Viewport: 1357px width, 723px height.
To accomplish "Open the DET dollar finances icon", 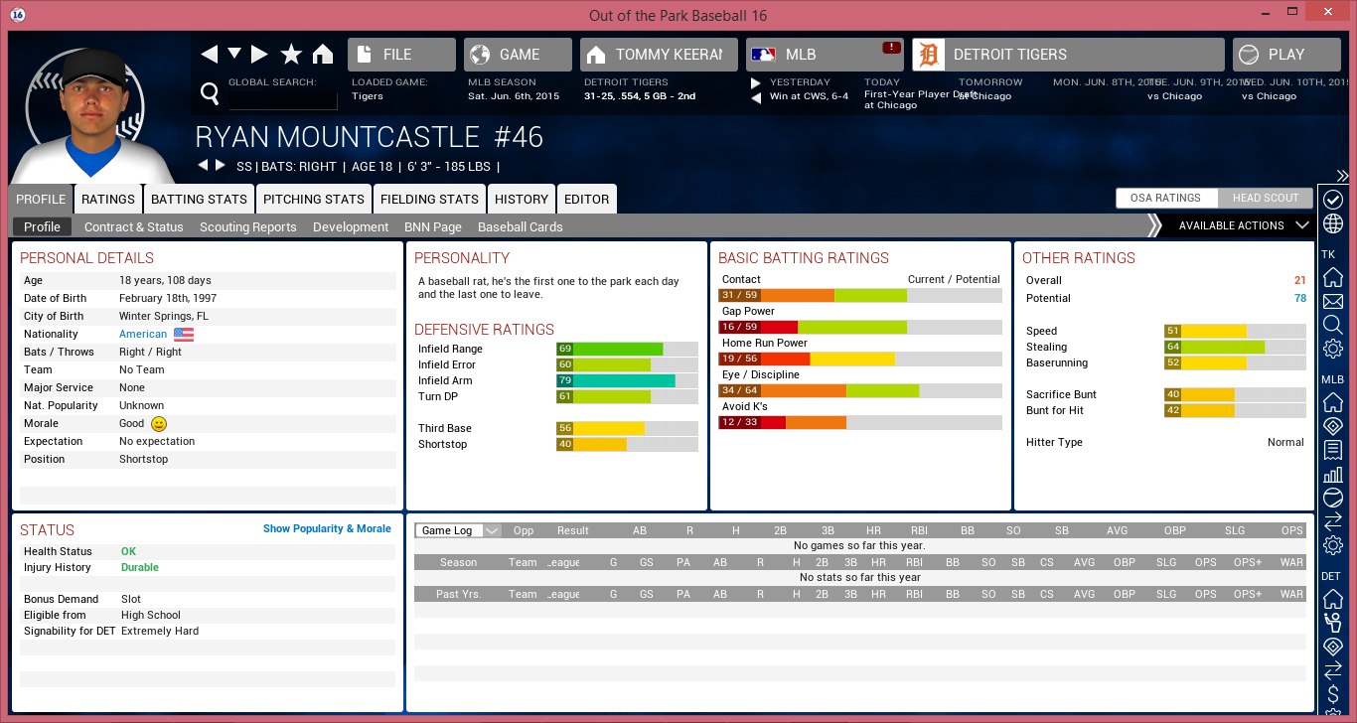I will click(x=1333, y=694).
